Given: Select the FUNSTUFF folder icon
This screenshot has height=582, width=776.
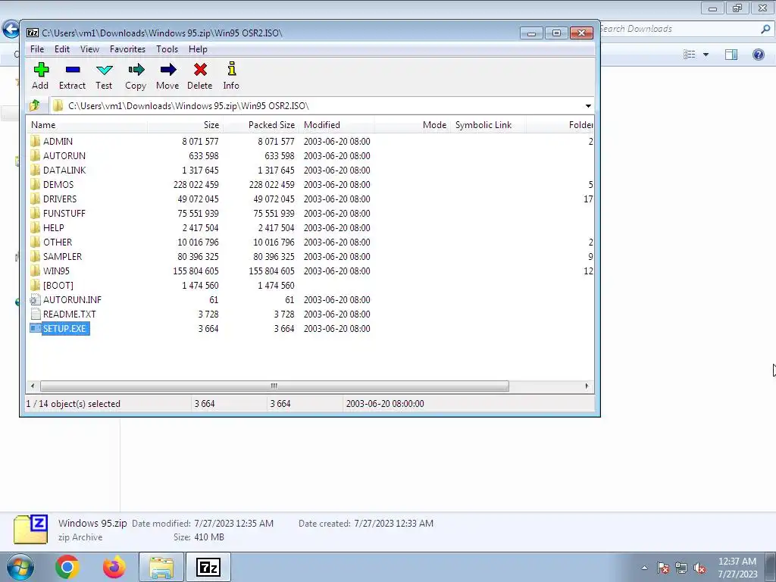Looking at the screenshot, I should [x=35, y=213].
